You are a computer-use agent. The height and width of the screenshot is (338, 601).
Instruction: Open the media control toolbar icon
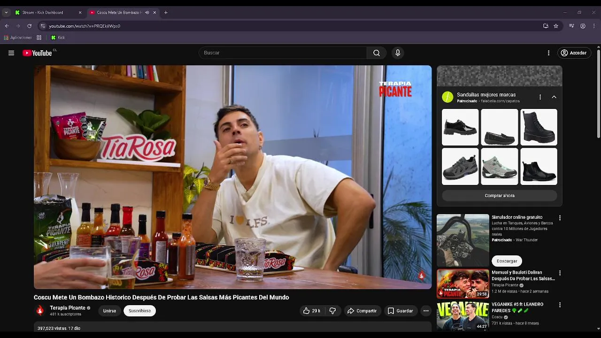point(571,26)
